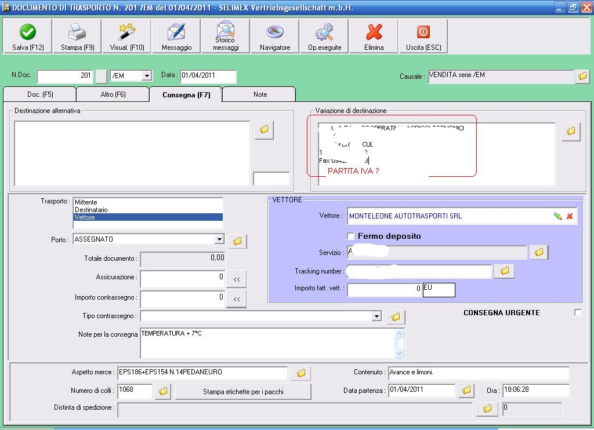Open the Tipo contrassegno dropdown
The height and width of the screenshot is (430, 594).
[376, 316]
